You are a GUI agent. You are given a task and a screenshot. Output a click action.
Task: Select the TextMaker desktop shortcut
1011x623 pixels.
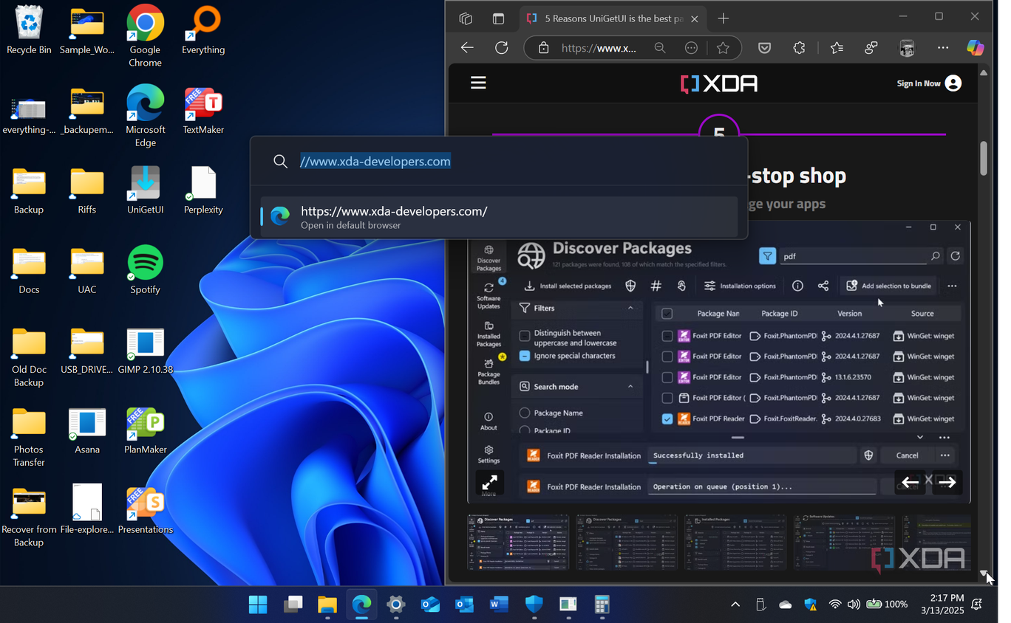[203, 110]
